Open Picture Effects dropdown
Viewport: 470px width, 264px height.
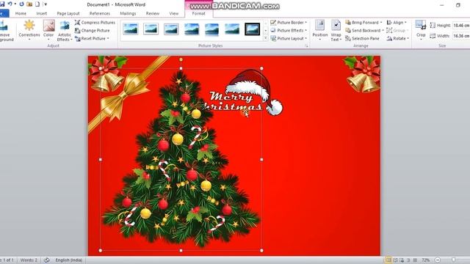(x=289, y=31)
